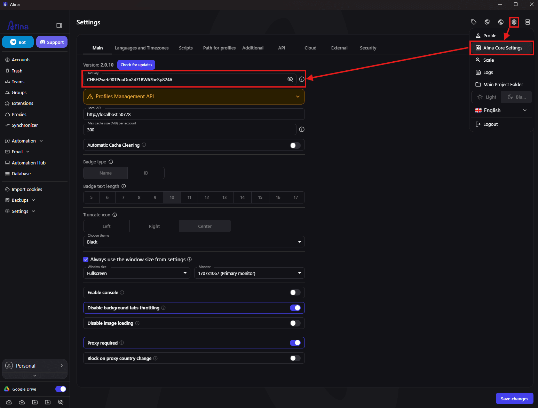Switch to Path for profiles tab
538x408 pixels.
tap(219, 48)
